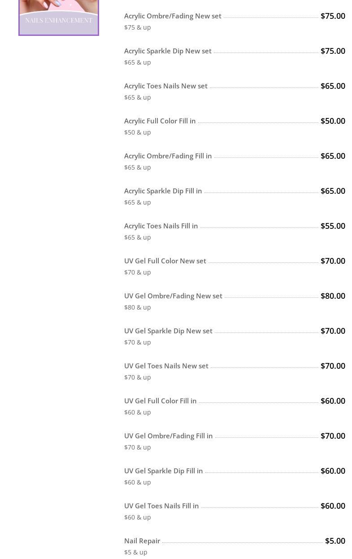
Task: Click the UV Gel Ombre/Fading Fill in title
Action: (168, 436)
